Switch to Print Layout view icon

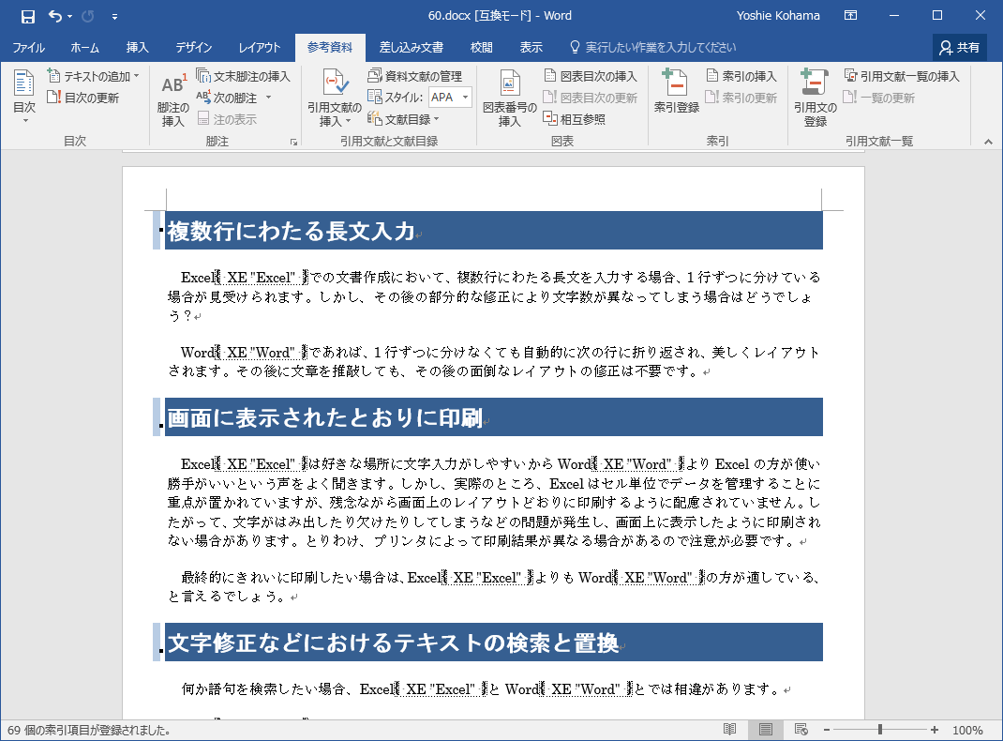click(x=765, y=730)
